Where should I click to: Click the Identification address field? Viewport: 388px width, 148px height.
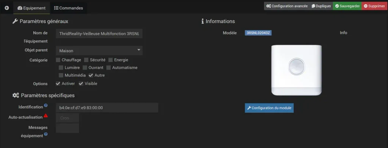click(x=107, y=107)
